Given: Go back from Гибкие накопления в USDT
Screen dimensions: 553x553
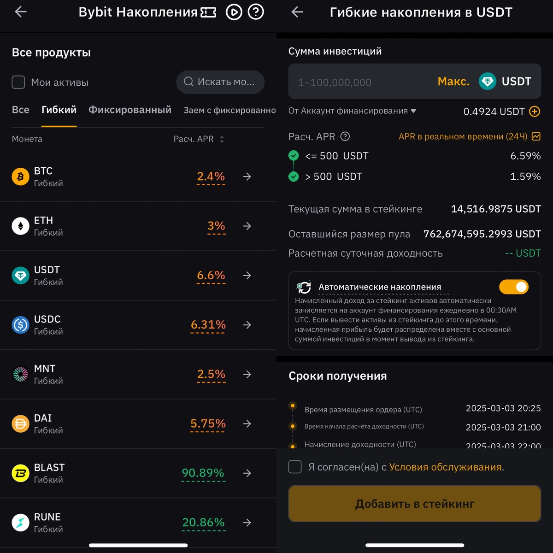Looking at the screenshot, I should [297, 12].
